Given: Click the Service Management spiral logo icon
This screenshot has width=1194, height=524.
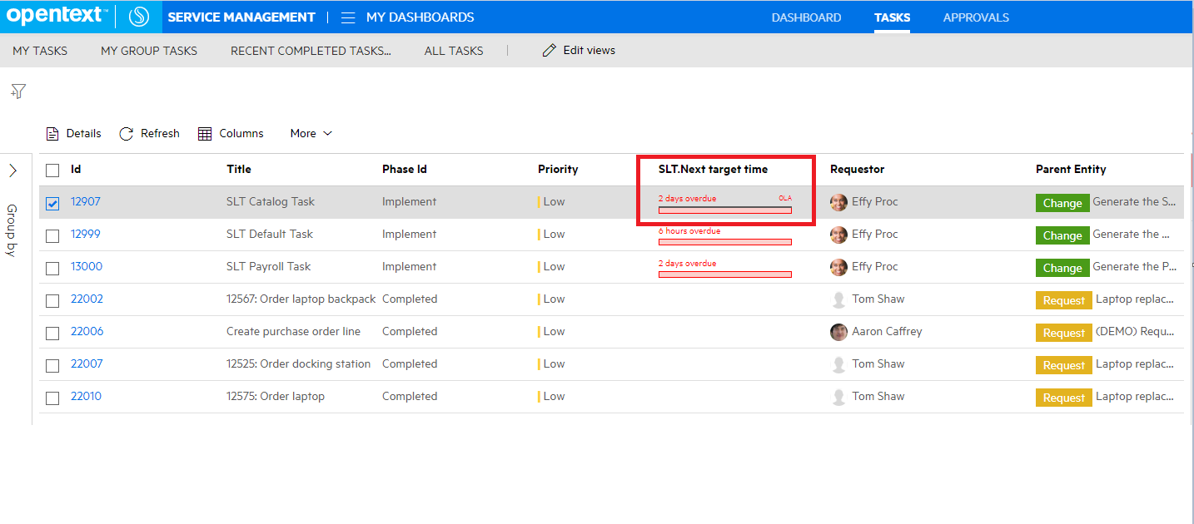Looking at the screenshot, I should tap(138, 17).
